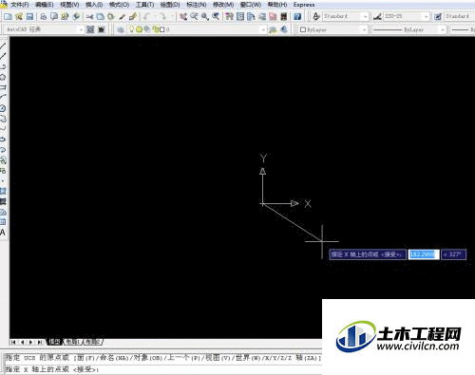Open the ISO-25 dimension style dropdown
This screenshot has height=375, width=475.
tap(427, 16)
